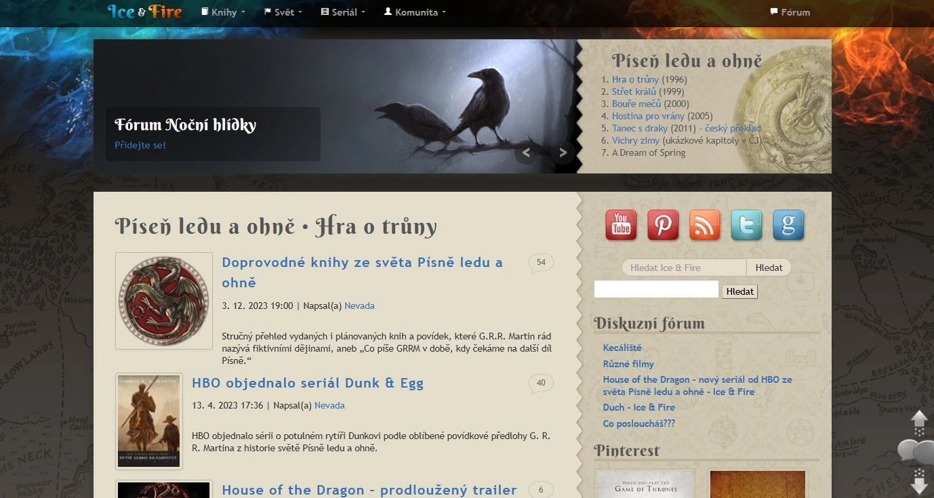Open author Nevada on Dunk & Egg article
This screenshot has width=934, height=498.
pos(329,405)
